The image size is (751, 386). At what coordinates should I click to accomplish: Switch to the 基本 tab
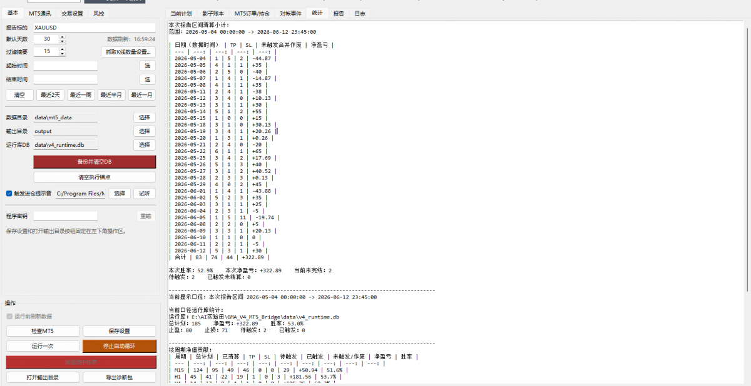click(x=13, y=12)
